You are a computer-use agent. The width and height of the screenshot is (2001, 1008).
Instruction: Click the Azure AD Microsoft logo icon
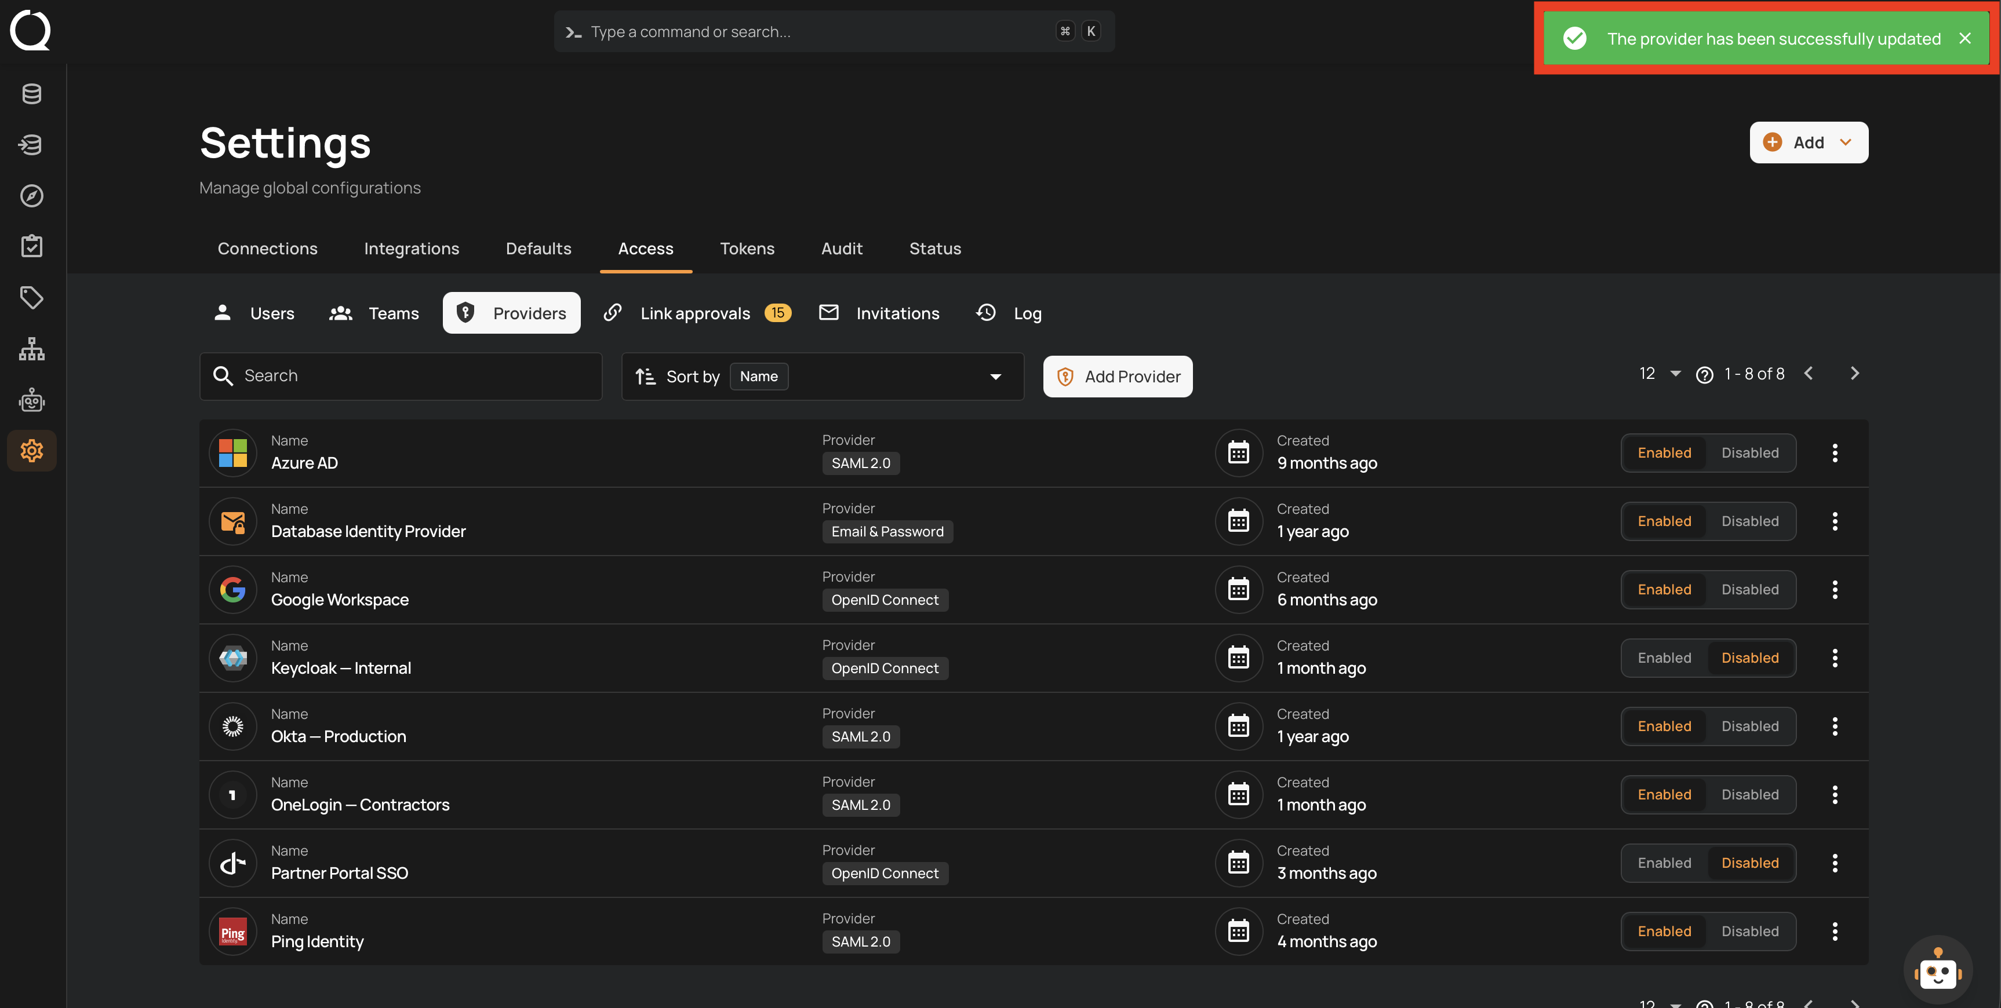[x=232, y=453]
